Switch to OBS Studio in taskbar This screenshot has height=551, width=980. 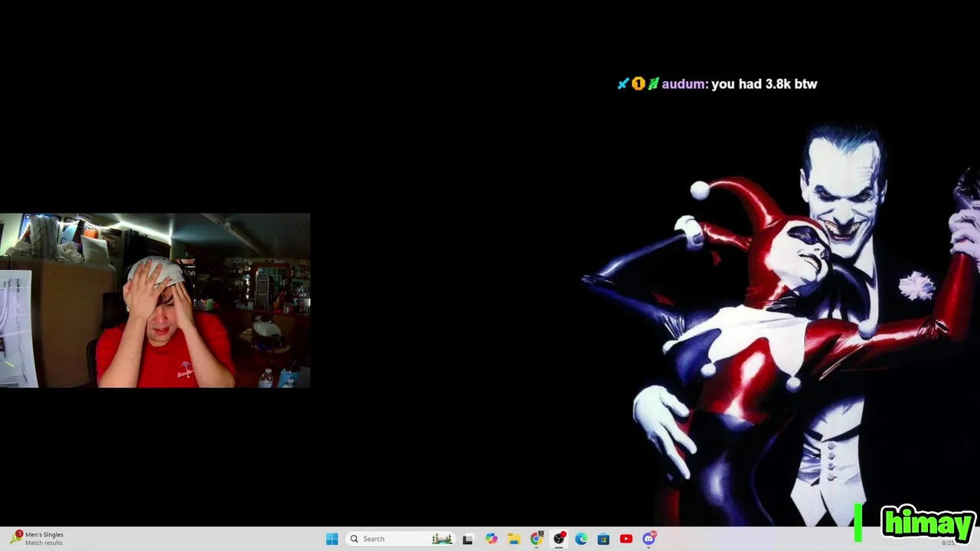pyautogui.click(x=559, y=539)
